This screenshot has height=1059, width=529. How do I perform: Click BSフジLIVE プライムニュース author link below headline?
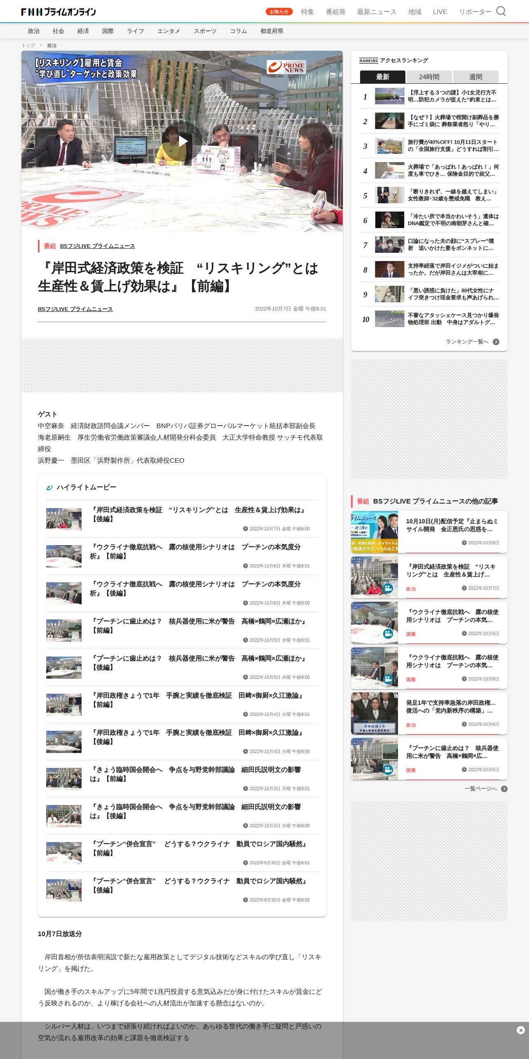click(75, 309)
